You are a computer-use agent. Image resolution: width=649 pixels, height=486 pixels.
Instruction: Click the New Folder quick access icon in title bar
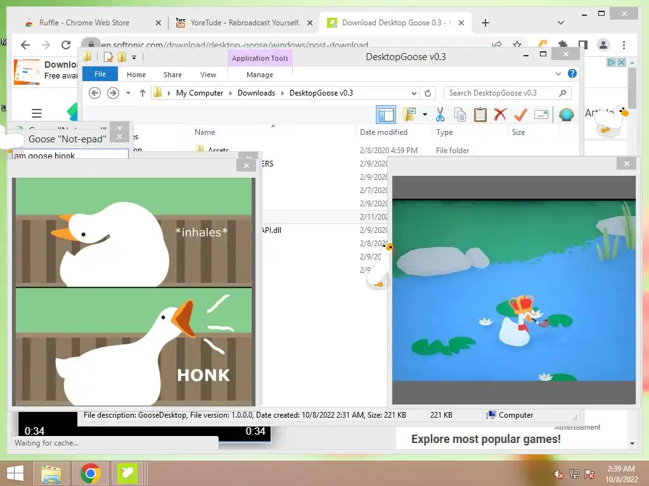coord(122,57)
